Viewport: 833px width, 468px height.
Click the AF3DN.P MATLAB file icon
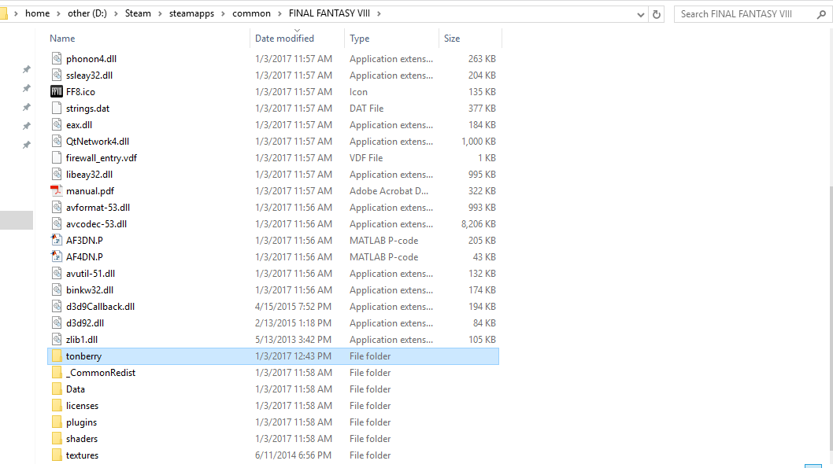click(x=57, y=240)
